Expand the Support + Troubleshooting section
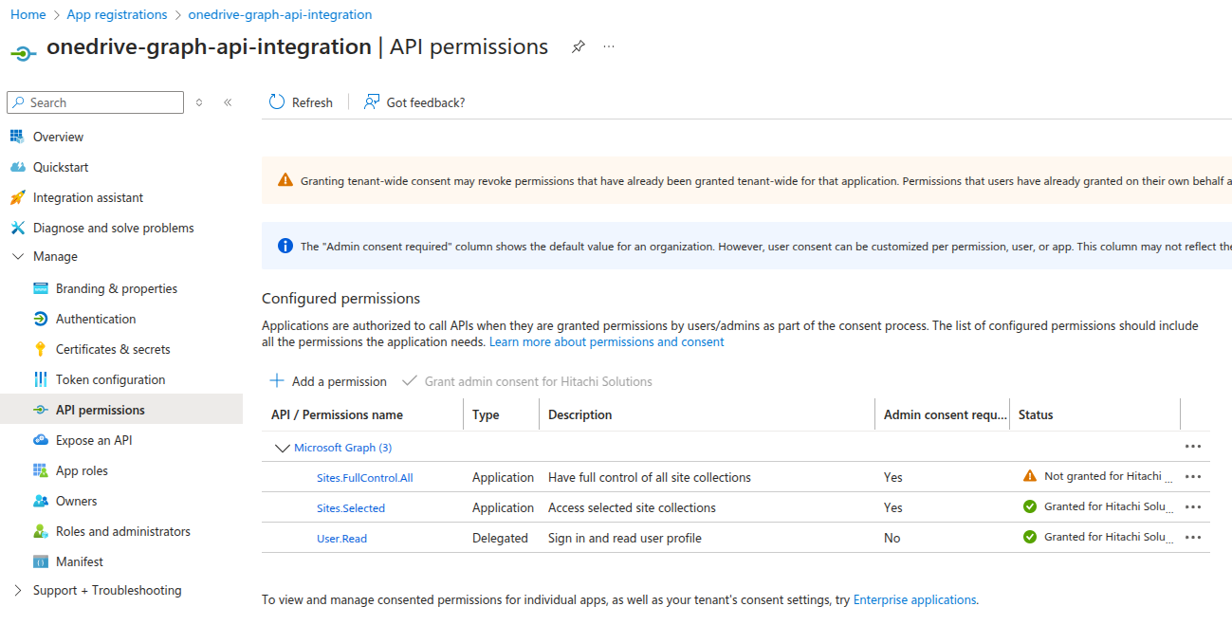 click(x=17, y=590)
